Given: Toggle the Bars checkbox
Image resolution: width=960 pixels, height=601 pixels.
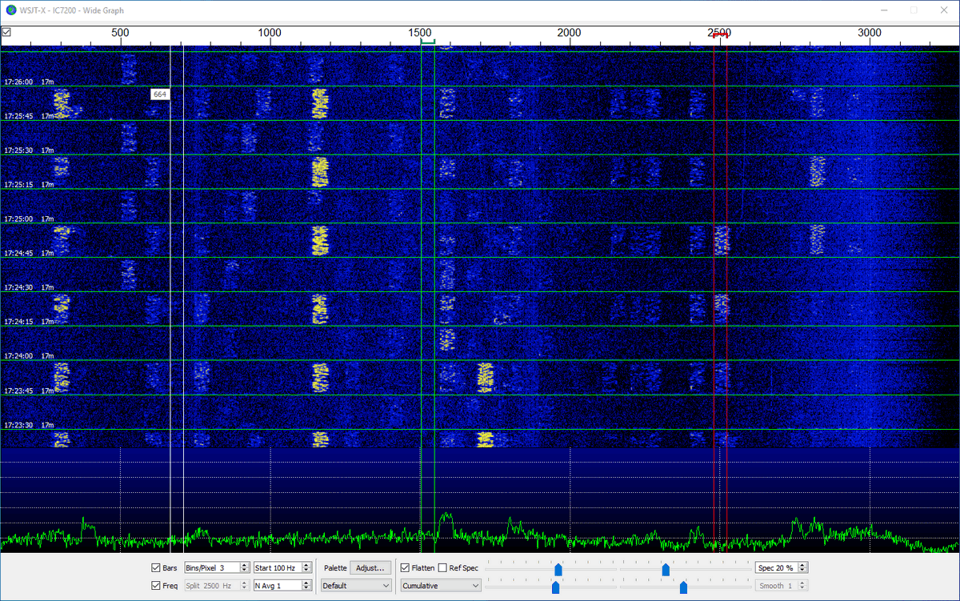Looking at the screenshot, I should click(156, 568).
